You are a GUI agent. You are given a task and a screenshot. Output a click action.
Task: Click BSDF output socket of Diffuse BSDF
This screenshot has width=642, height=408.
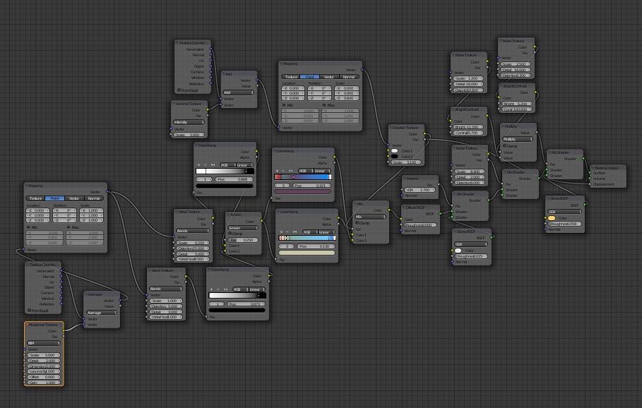[440, 214]
